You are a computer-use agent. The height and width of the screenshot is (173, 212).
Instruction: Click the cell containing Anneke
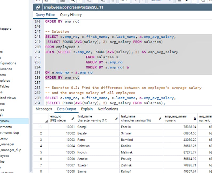point(98,159)
